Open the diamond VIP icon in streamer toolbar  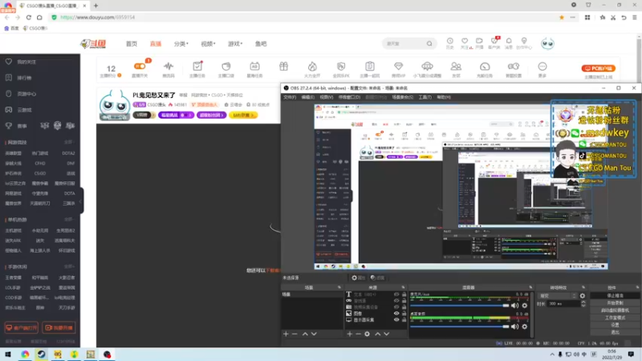398,67
